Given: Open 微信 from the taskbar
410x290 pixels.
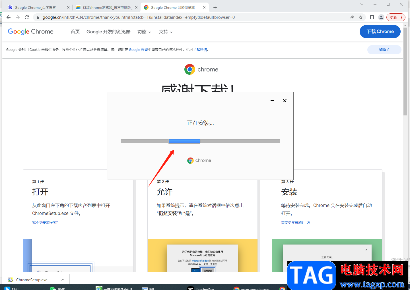Looking at the screenshot, I should coord(57,288).
